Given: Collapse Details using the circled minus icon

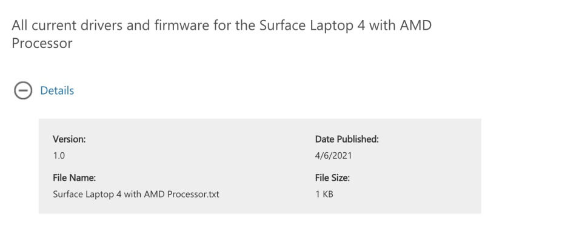Looking at the screenshot, I should pos(23,90).
